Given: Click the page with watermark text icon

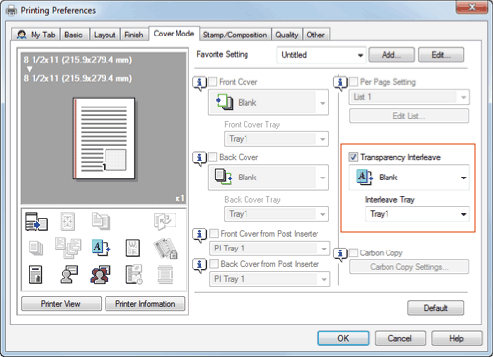Looking at the screenshot, I should pos(133,248).
